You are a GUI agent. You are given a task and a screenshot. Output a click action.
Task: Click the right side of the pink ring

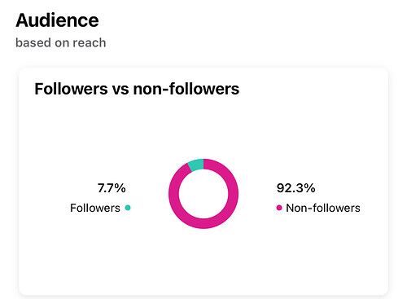[x=234, y=194]
